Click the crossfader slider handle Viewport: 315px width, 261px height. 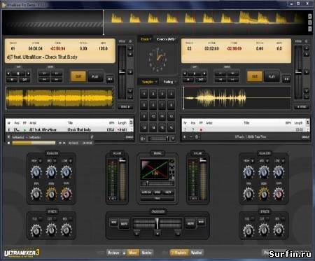(x=157, y=223)
